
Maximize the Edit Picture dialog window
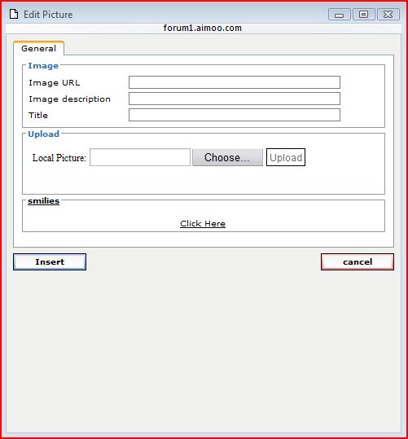click(x=364, y=15)
